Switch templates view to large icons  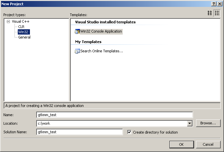(x=210, y=13)
